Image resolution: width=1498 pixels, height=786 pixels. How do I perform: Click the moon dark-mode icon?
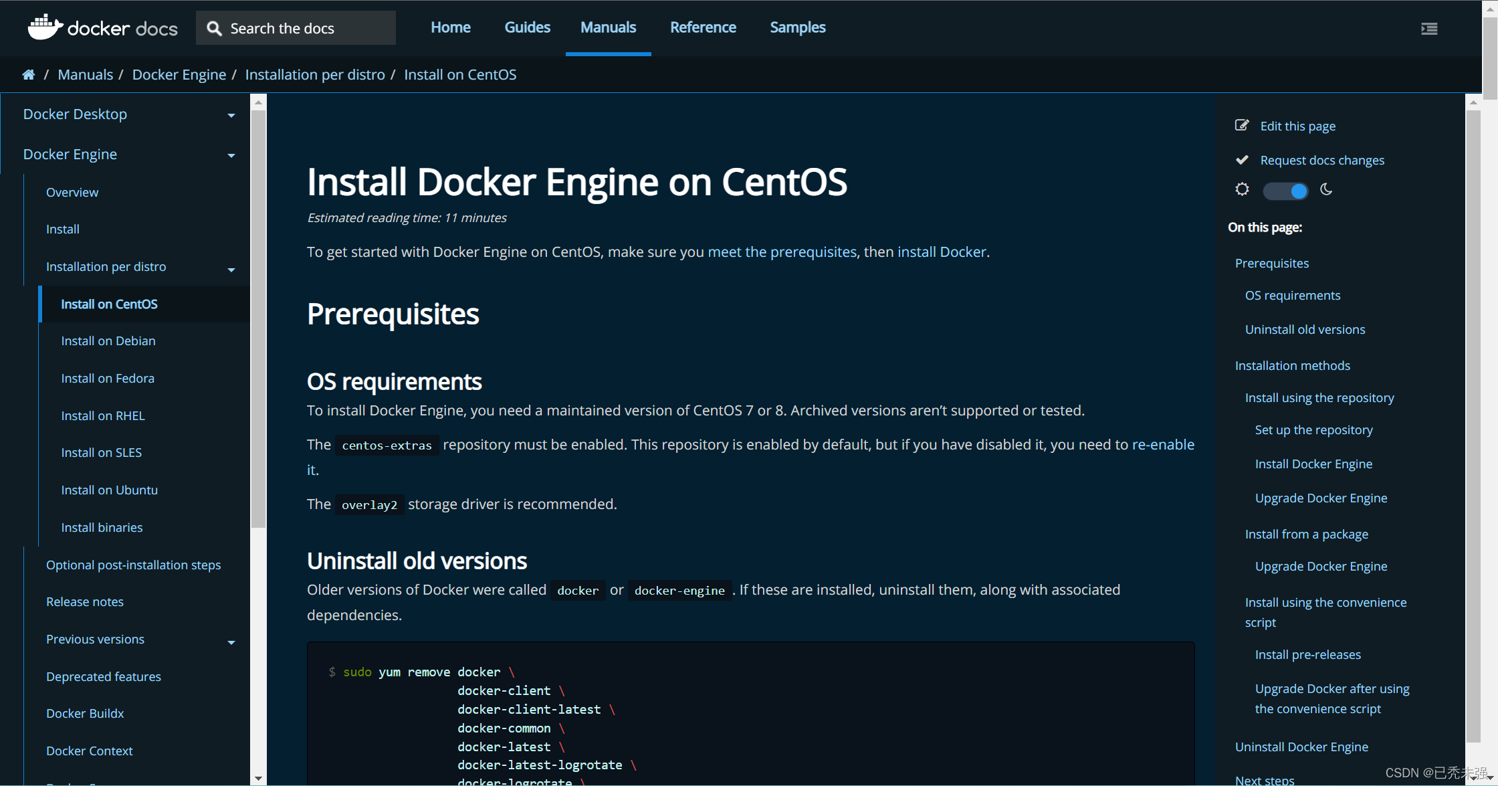(x=1326, y=189)
